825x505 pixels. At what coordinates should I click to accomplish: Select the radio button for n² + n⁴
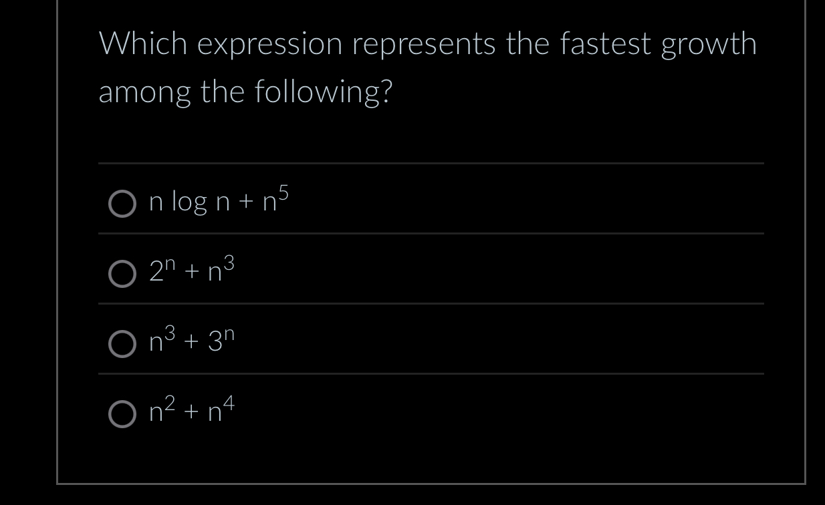pyautogui.click(x=122, y=415)
